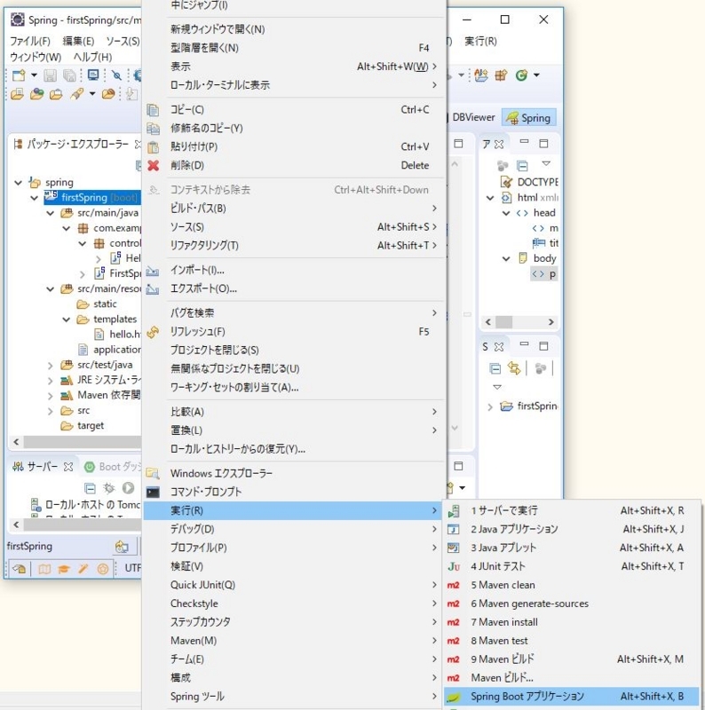The height and width of the screenshot is (710, 705).
Task: Expand ビルド・パス(B) submenu
Action: coord(294,209)
